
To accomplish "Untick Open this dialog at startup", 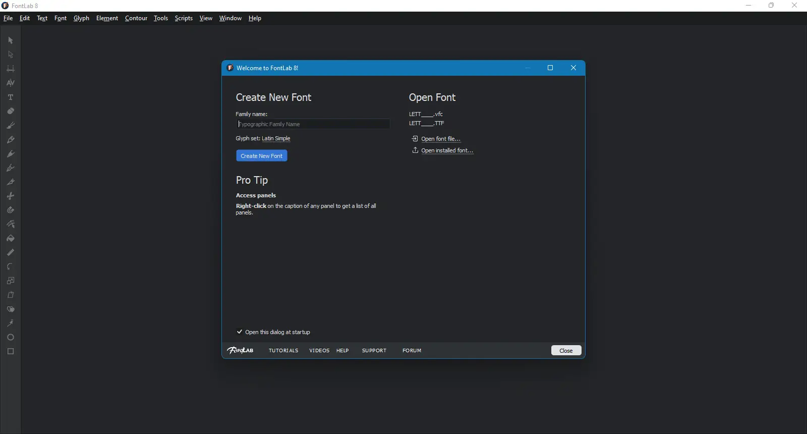I will 240,332.
